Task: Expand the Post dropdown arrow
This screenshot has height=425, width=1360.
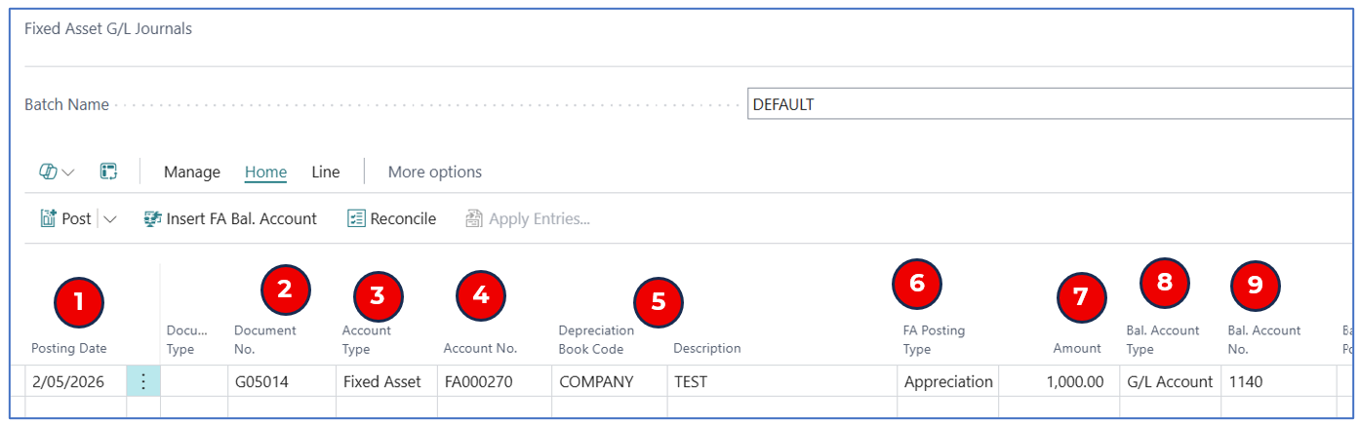Action: point(109,219)
